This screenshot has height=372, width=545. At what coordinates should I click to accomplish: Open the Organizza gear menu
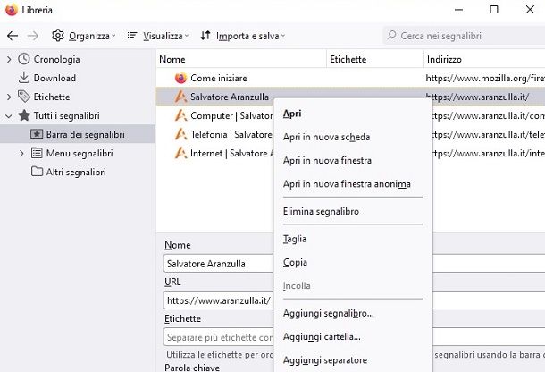pyautogui.click(x=83, y=36)
